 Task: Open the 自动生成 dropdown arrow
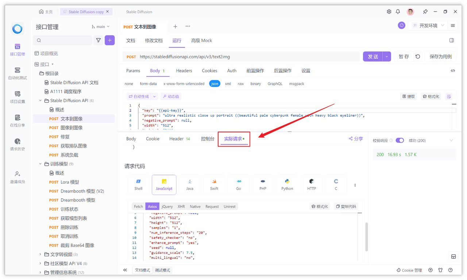click(155, 97)
